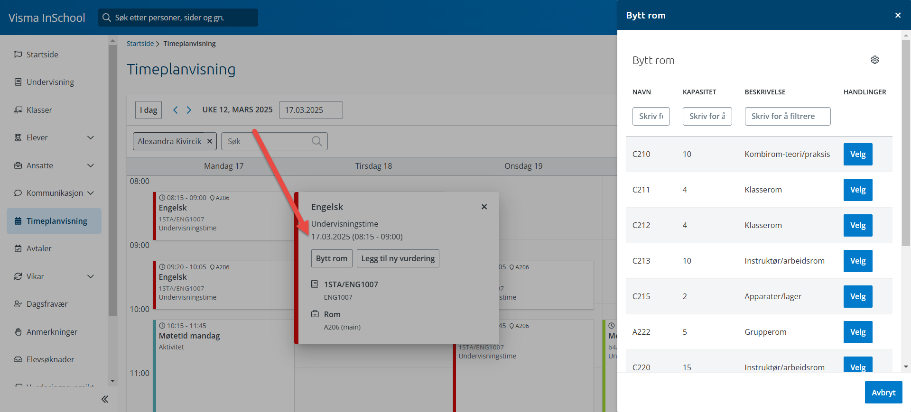Click the Beskrivelse filter input
The image size is (911, 412).
coord(787,116)
